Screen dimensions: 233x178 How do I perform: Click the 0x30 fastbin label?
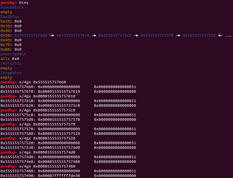[x=5, y=26]
